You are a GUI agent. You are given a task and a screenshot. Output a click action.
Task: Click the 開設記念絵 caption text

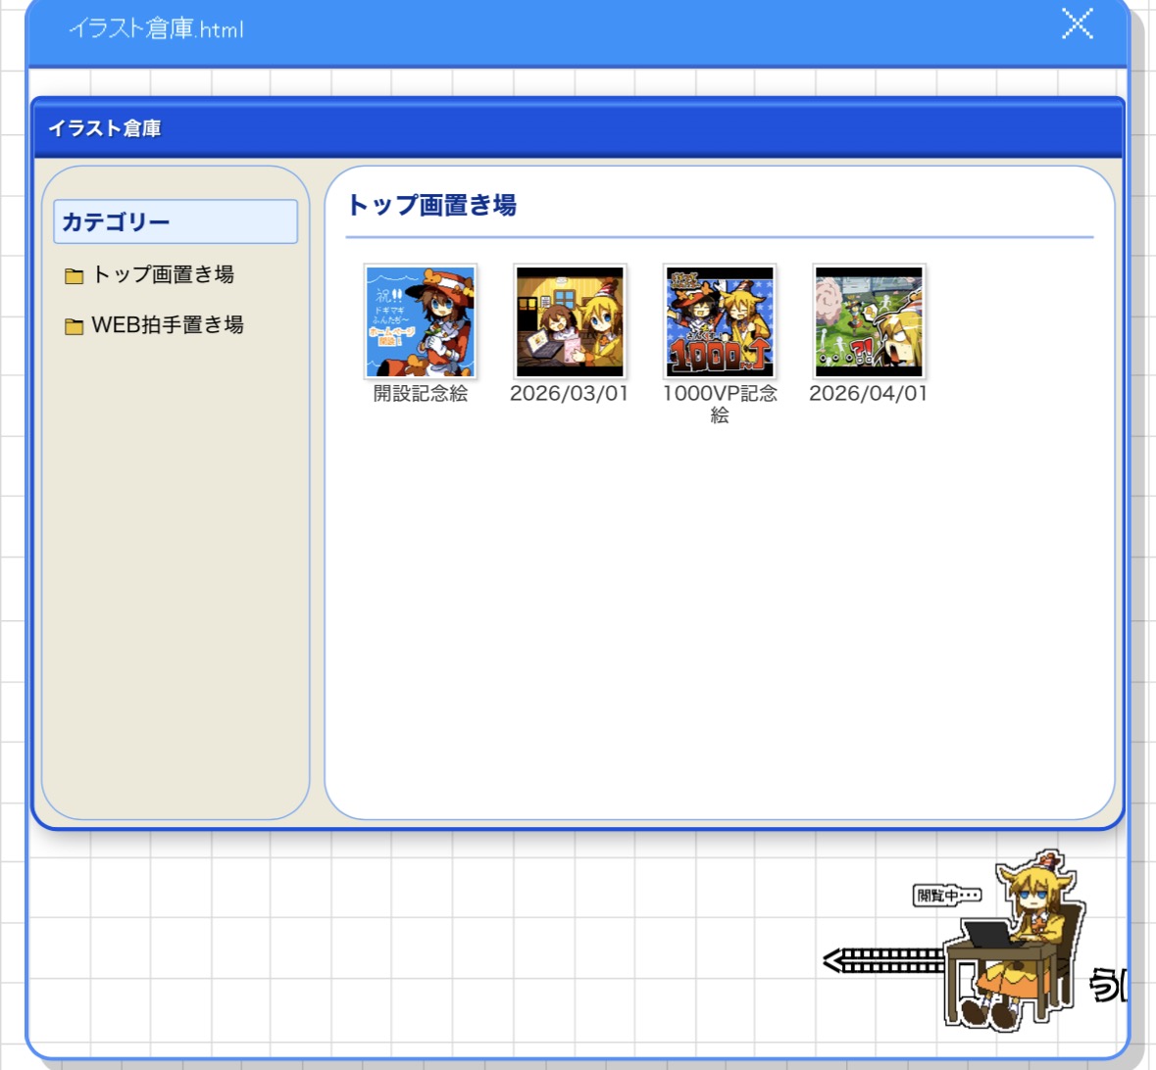421,393
